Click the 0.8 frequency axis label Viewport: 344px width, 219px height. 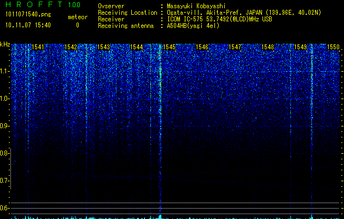(4, 153)
